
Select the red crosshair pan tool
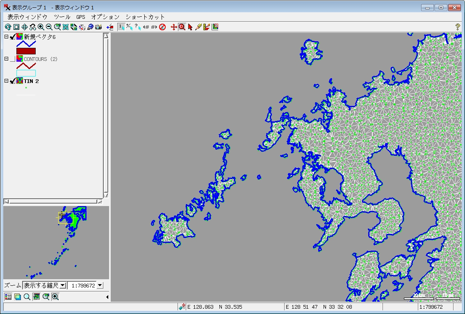pos(173,27)
